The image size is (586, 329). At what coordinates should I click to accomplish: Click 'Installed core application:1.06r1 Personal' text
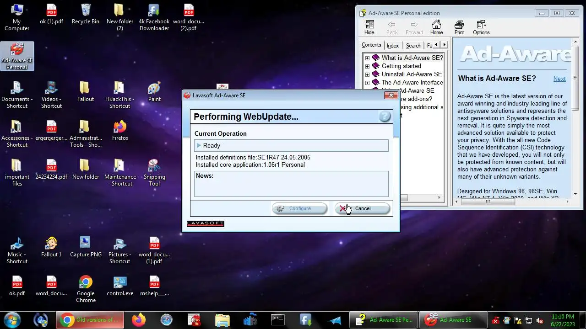(250, 164)
